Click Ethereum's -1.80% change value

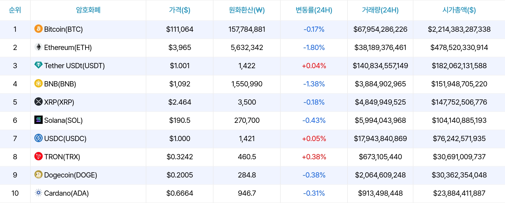314,47
